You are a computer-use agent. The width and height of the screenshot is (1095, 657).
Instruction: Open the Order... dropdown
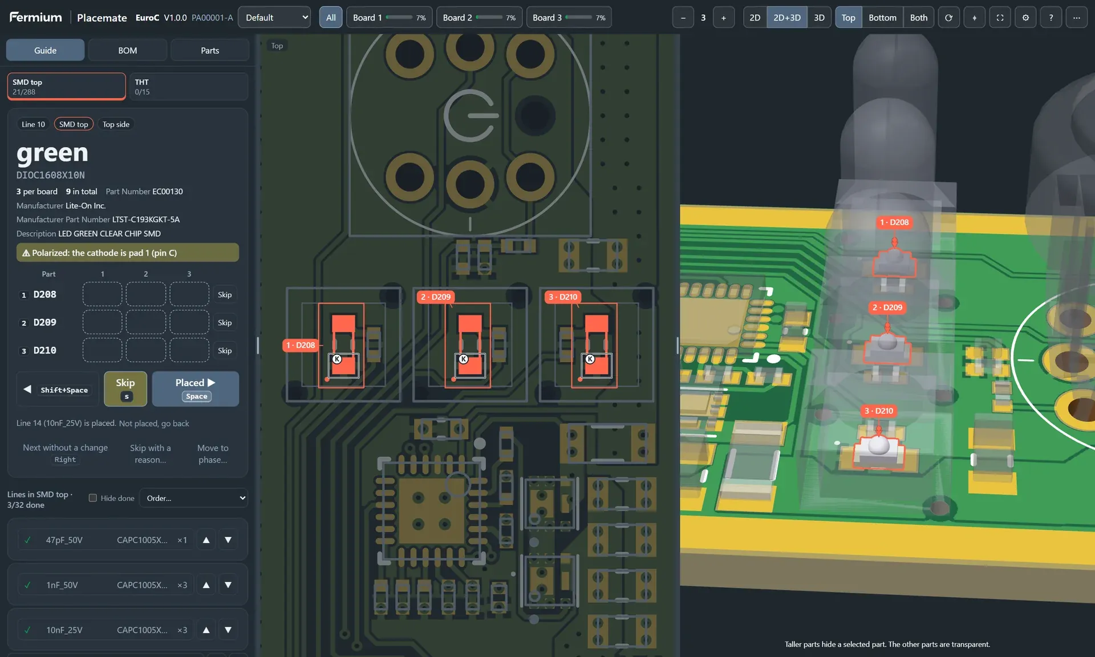pyautogui.click(x=193, y=498)
